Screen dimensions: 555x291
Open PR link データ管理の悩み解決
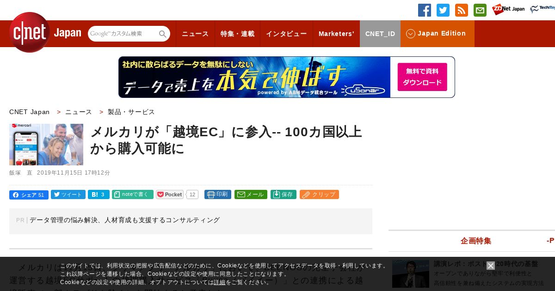(x=125, y=220)
